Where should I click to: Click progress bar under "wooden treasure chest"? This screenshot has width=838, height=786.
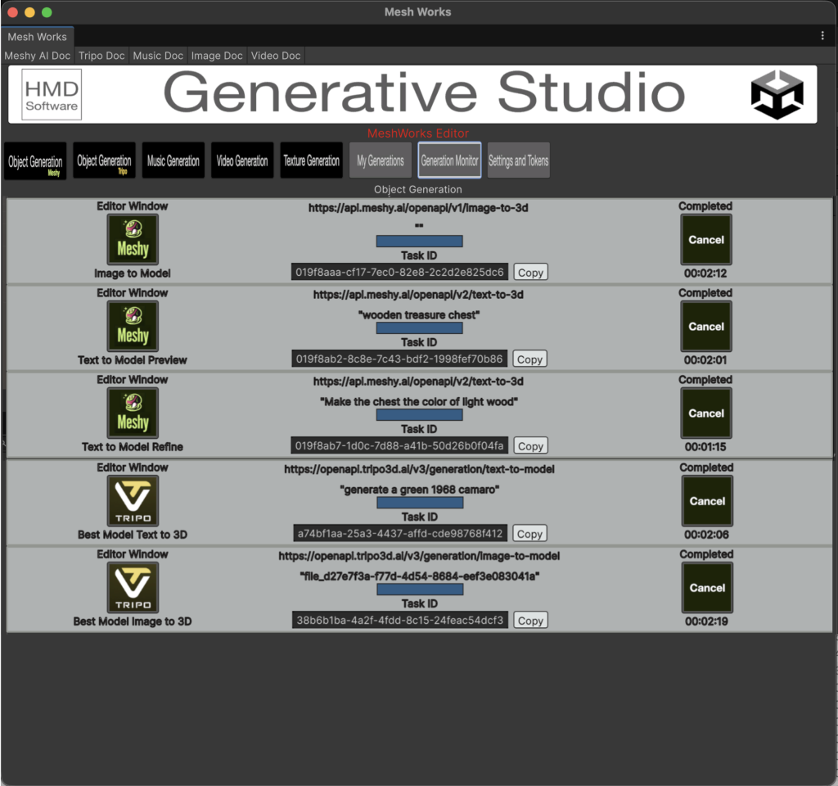pyautogui.click(x=420, y=328)
